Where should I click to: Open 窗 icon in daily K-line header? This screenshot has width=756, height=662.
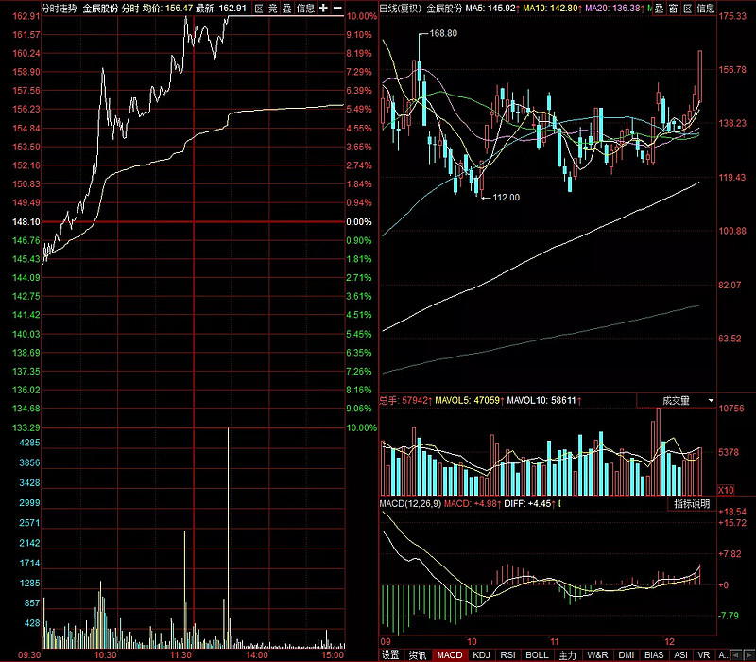(x=673, y=8)
